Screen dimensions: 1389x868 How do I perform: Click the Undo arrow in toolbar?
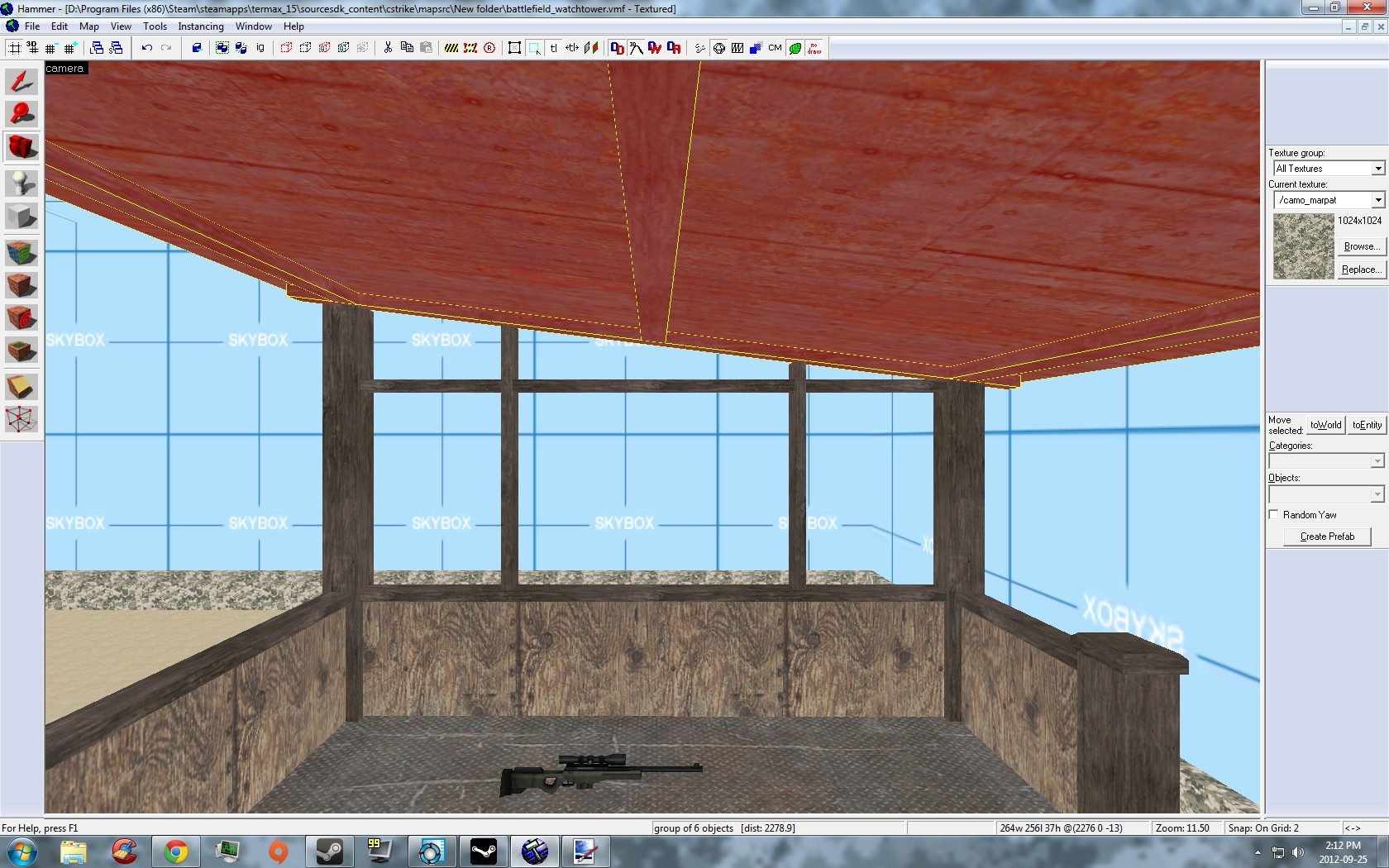[146, 48]
